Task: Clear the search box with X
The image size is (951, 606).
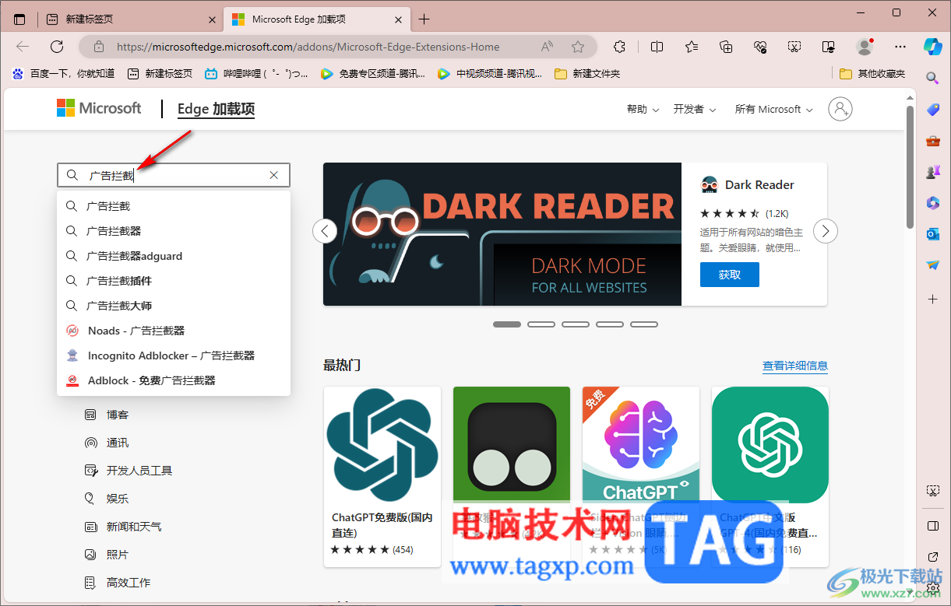Action: (x=273, y=175)
